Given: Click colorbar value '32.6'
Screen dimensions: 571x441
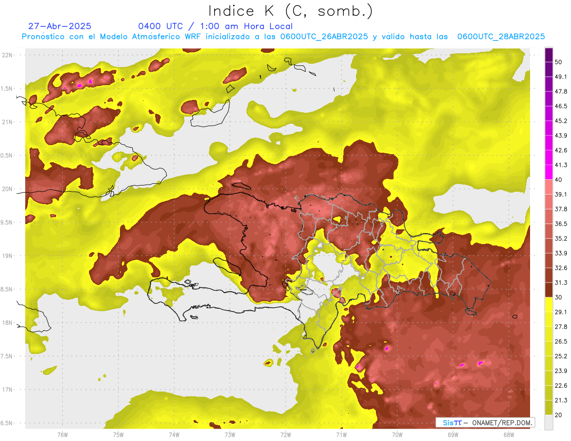Looking at the screenshot, I should (561, 268).
